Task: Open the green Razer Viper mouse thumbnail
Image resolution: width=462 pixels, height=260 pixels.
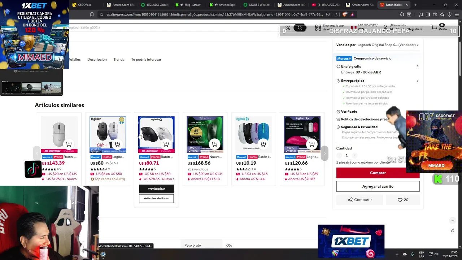Action: [205, 135]
